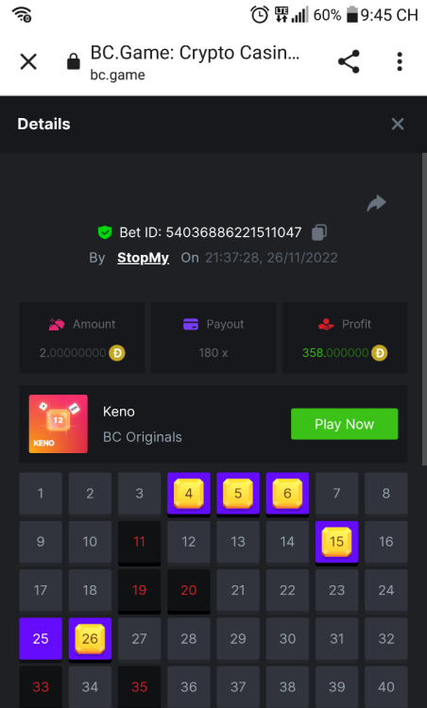Open the Keno game thumbnail
The image size is (427, 708).
pyautogui.click(x=59, y=424)
